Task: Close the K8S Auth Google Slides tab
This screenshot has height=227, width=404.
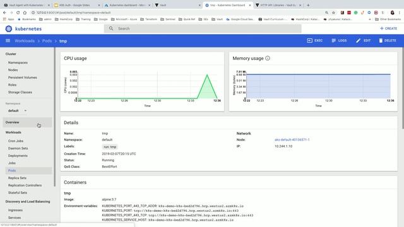Action: pos(99,5)
